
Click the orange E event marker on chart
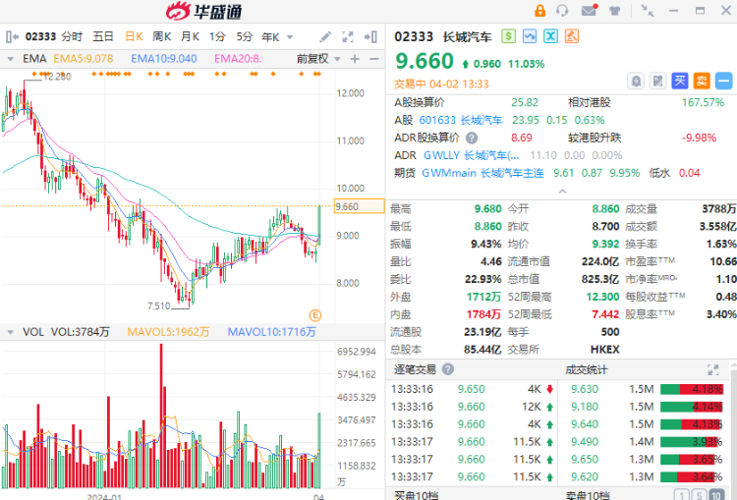click(x=314, y=315)
